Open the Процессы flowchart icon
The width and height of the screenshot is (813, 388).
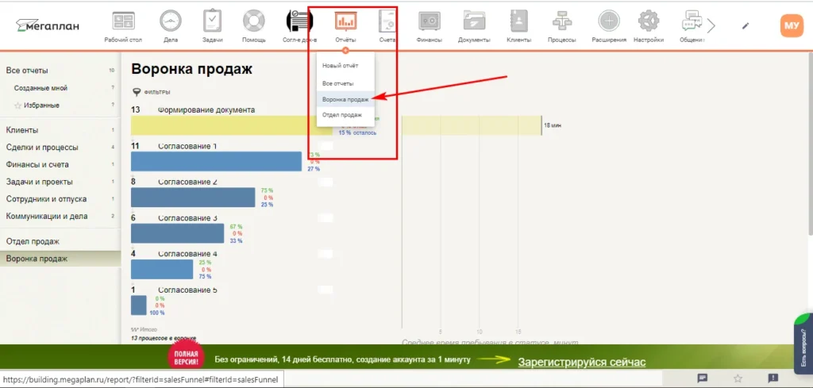(562, 21)
